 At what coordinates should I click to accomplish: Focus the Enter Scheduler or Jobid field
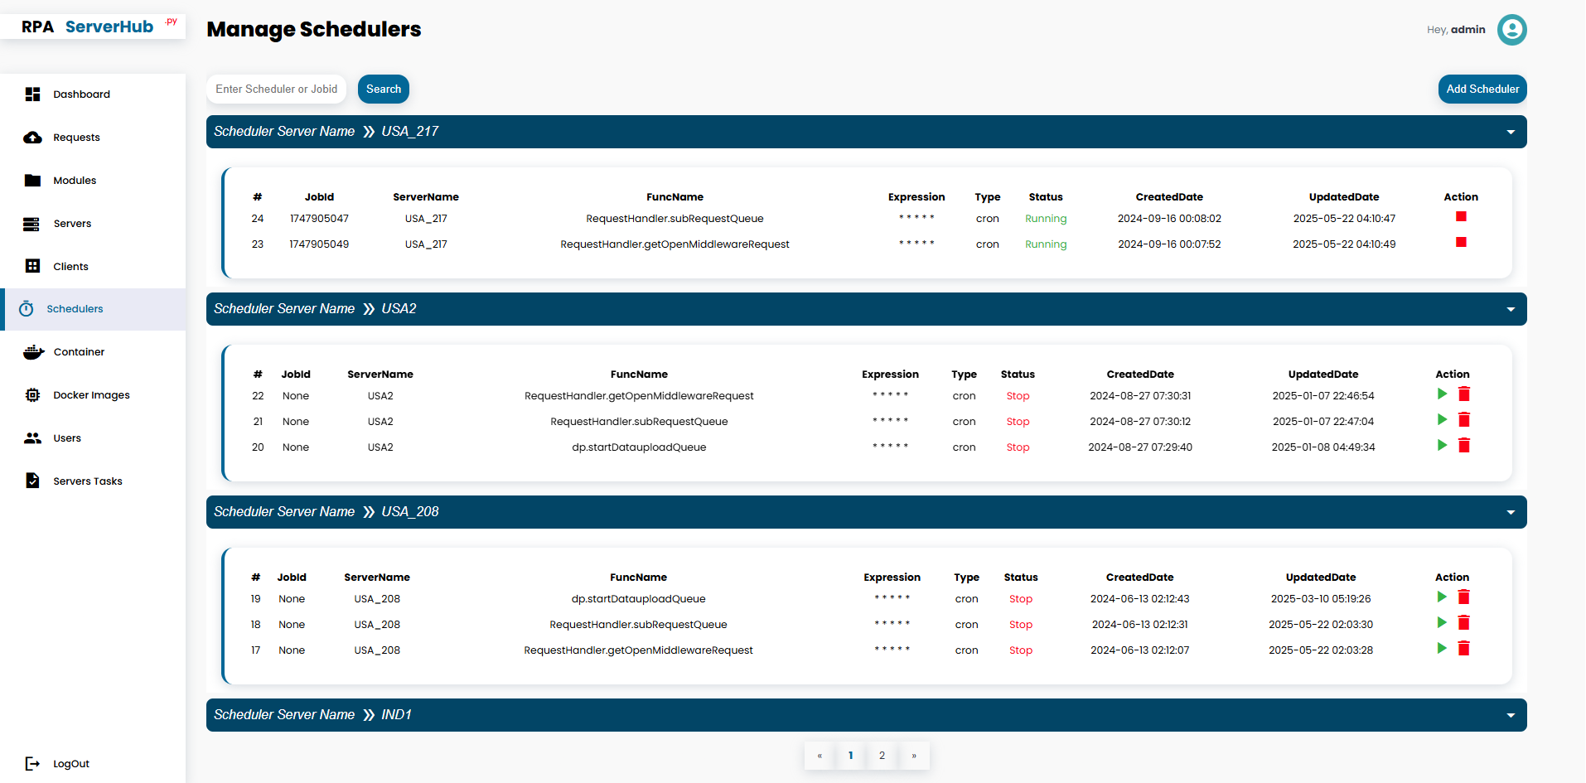coord(277,89)
